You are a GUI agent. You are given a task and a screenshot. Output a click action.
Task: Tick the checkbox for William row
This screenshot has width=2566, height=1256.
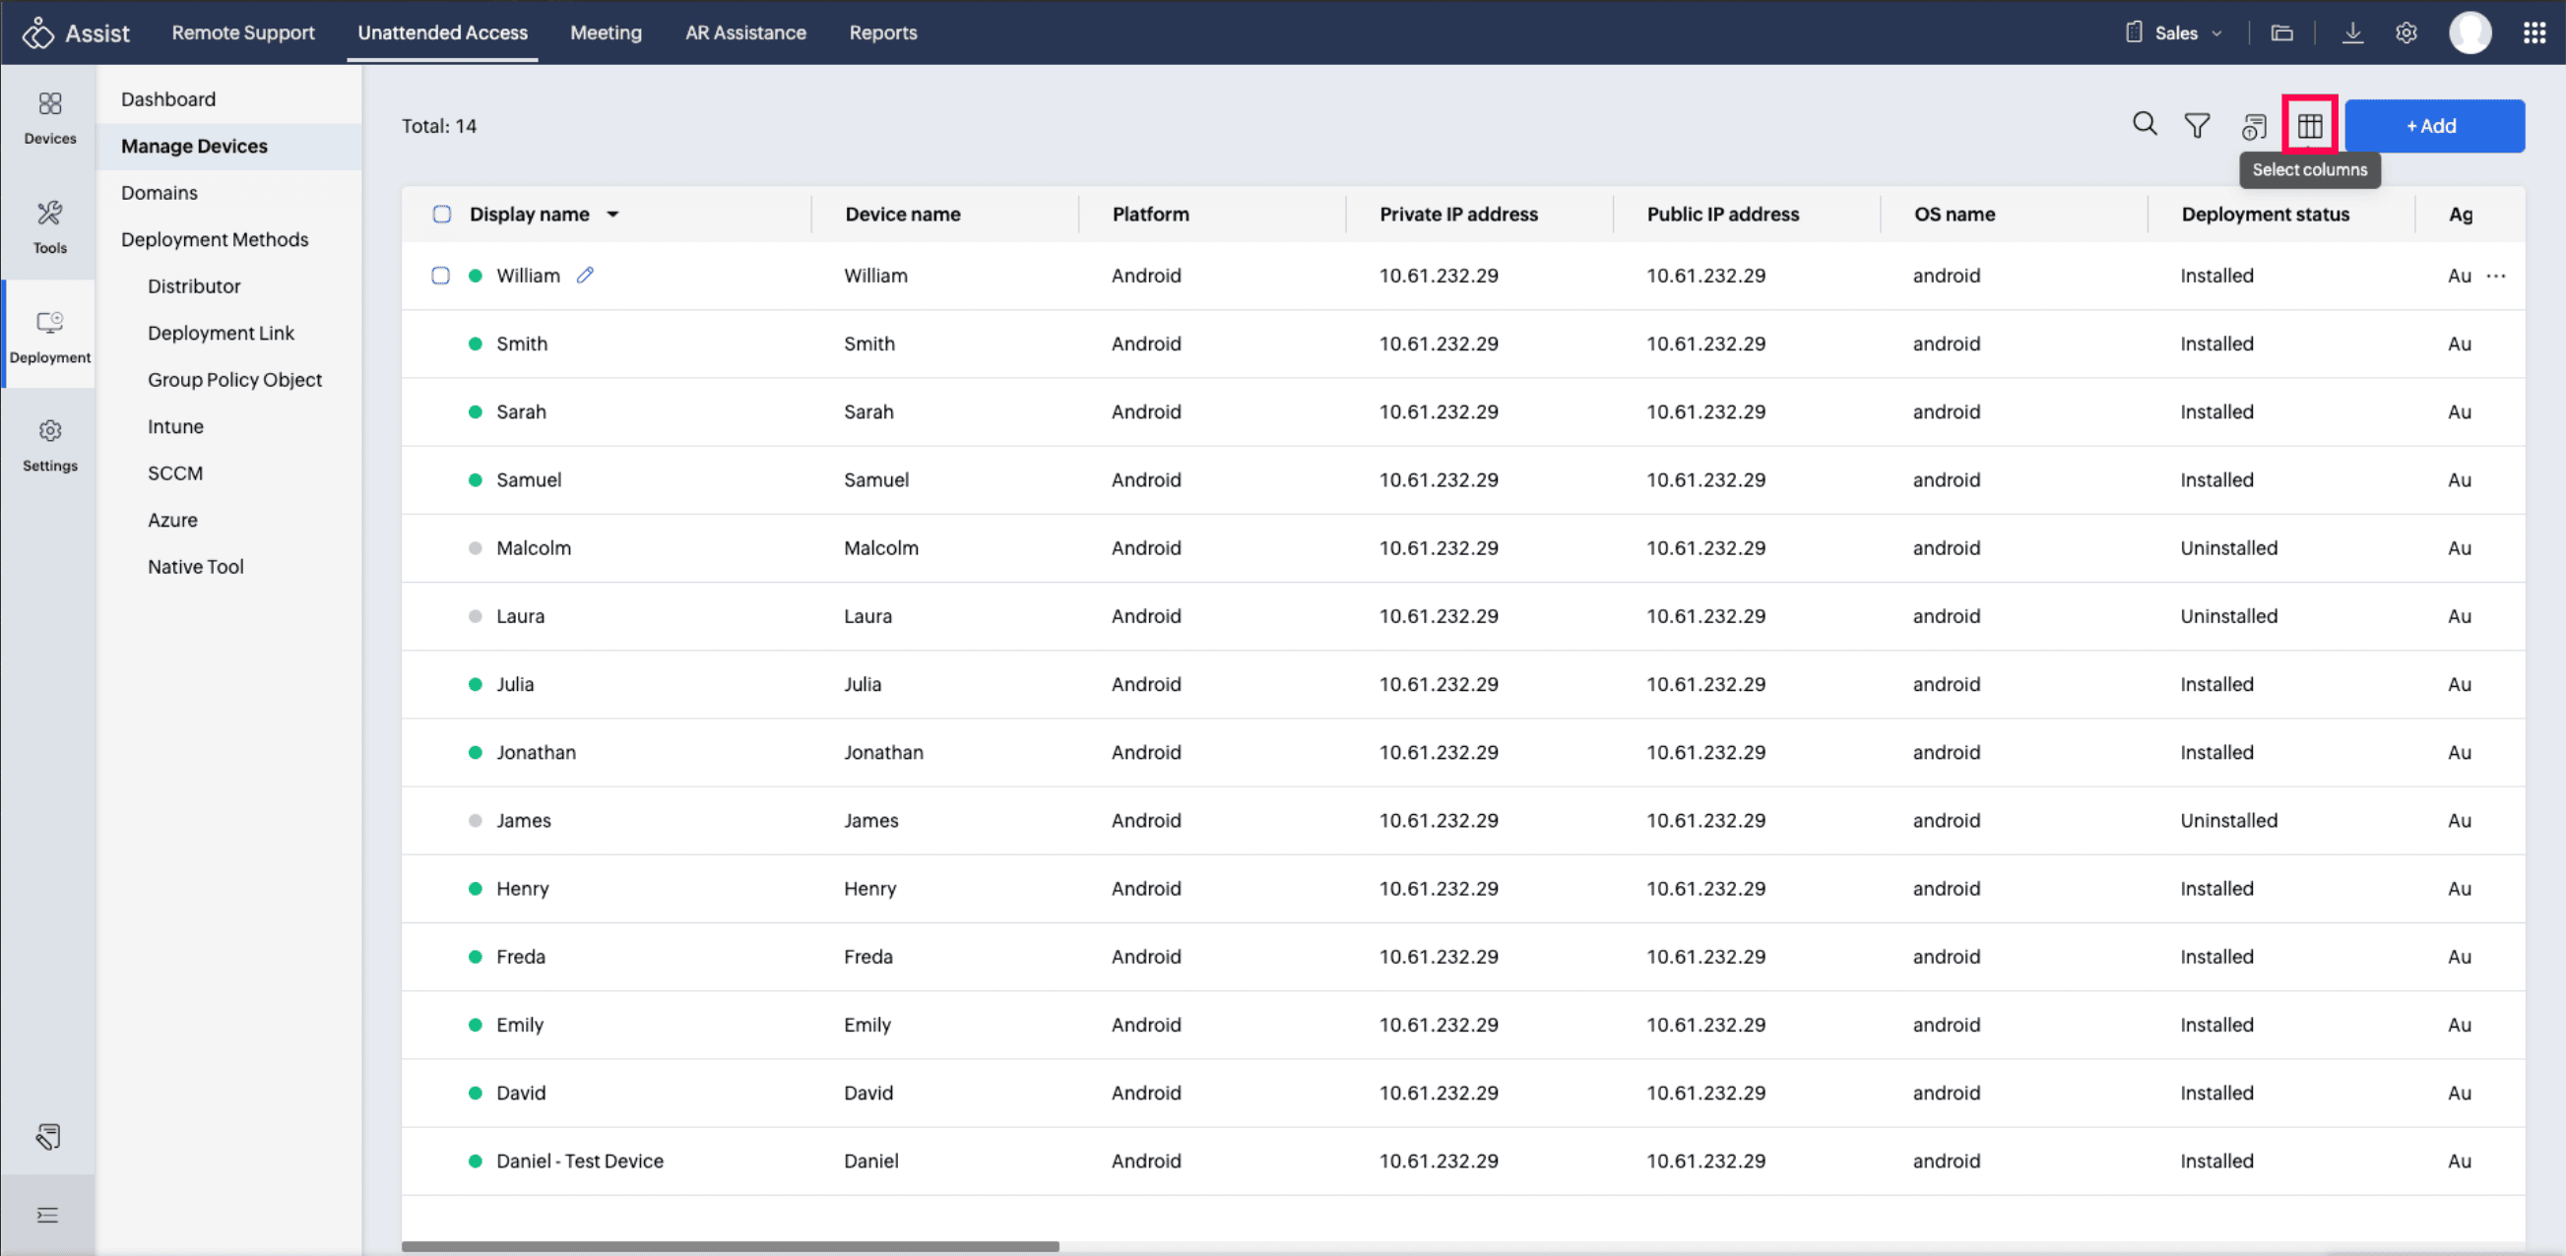[x=440, y=276]
